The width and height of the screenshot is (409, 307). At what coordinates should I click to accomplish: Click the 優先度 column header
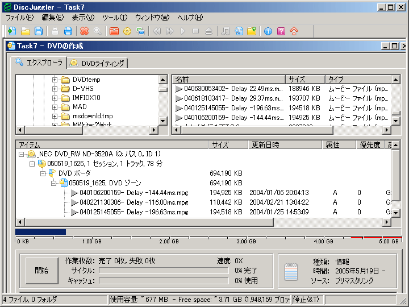(370, 144)
